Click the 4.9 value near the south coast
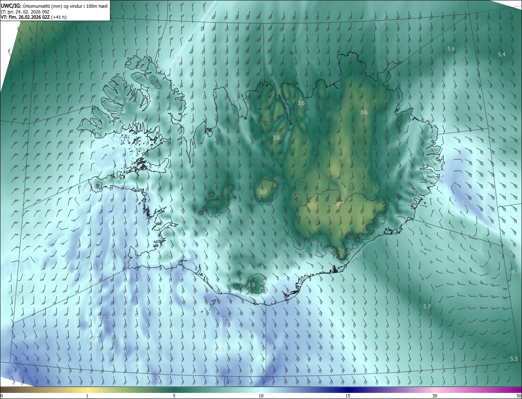The height and width of the screenshot is (399, 522). point(251,285)
